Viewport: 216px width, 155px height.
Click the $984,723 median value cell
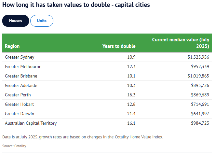200,123
